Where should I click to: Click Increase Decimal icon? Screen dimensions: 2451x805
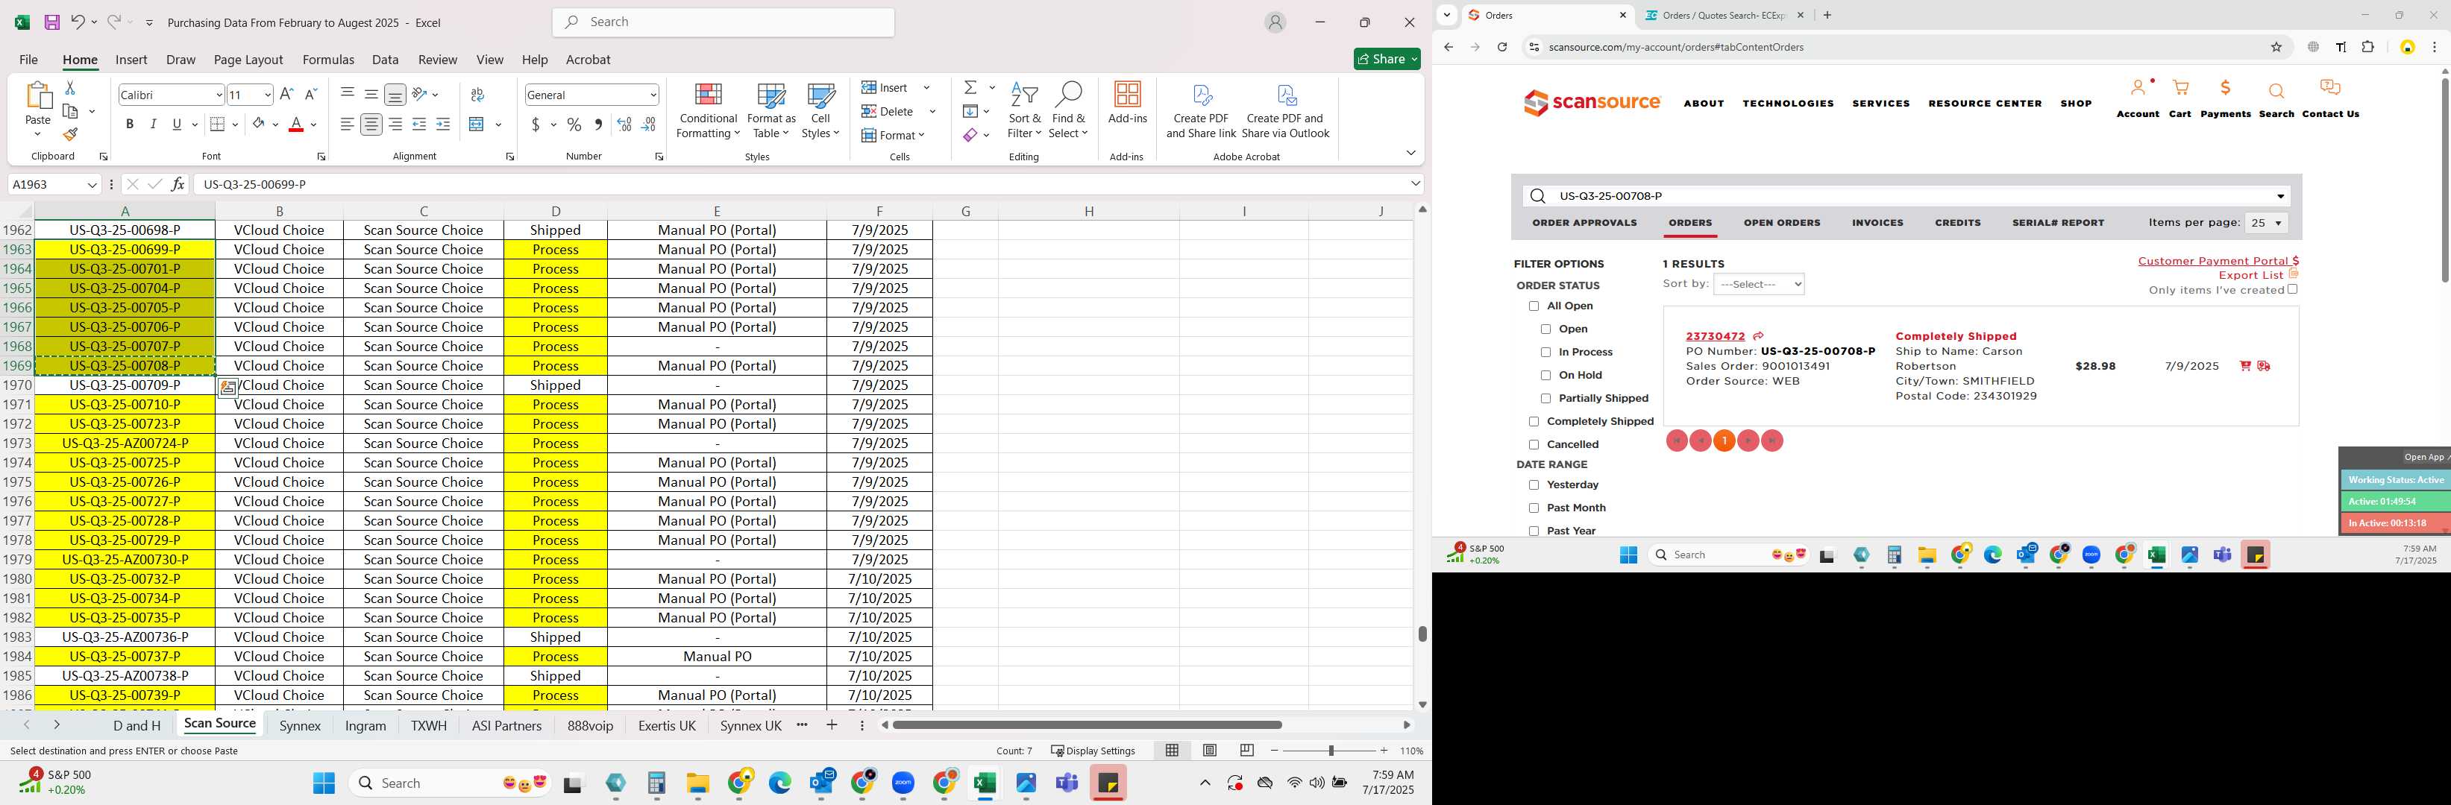[x=624, y=124]
